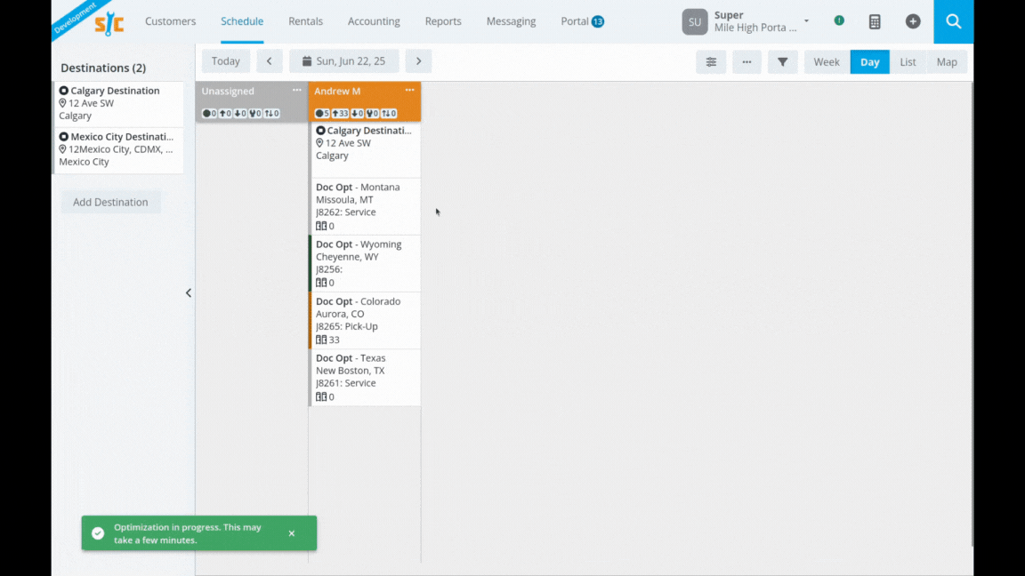Image resolution: width=1025 pixels, height=576 pixels.
Task: Switch to List view
Action: coord(908,62)
